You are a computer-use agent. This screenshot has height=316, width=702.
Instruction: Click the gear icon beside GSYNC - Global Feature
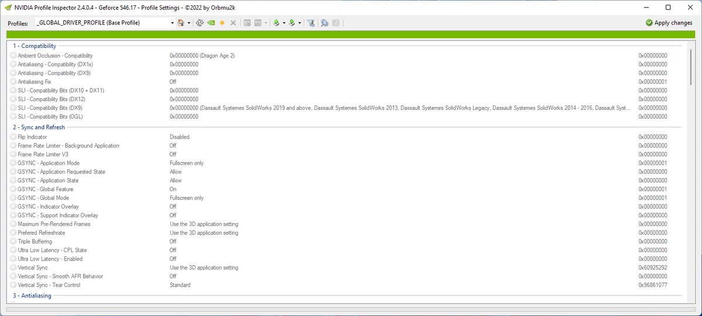(x=13, y=189)
